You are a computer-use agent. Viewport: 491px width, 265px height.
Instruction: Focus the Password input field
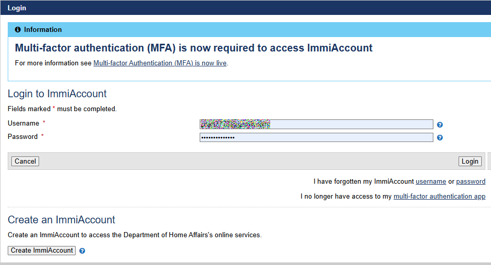(317, 137)
